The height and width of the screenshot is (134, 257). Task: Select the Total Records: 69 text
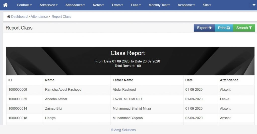click(x=128, y=66)
